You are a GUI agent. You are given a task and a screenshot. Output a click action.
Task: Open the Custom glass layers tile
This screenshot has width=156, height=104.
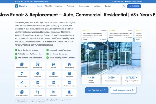(x=38, y=75)
